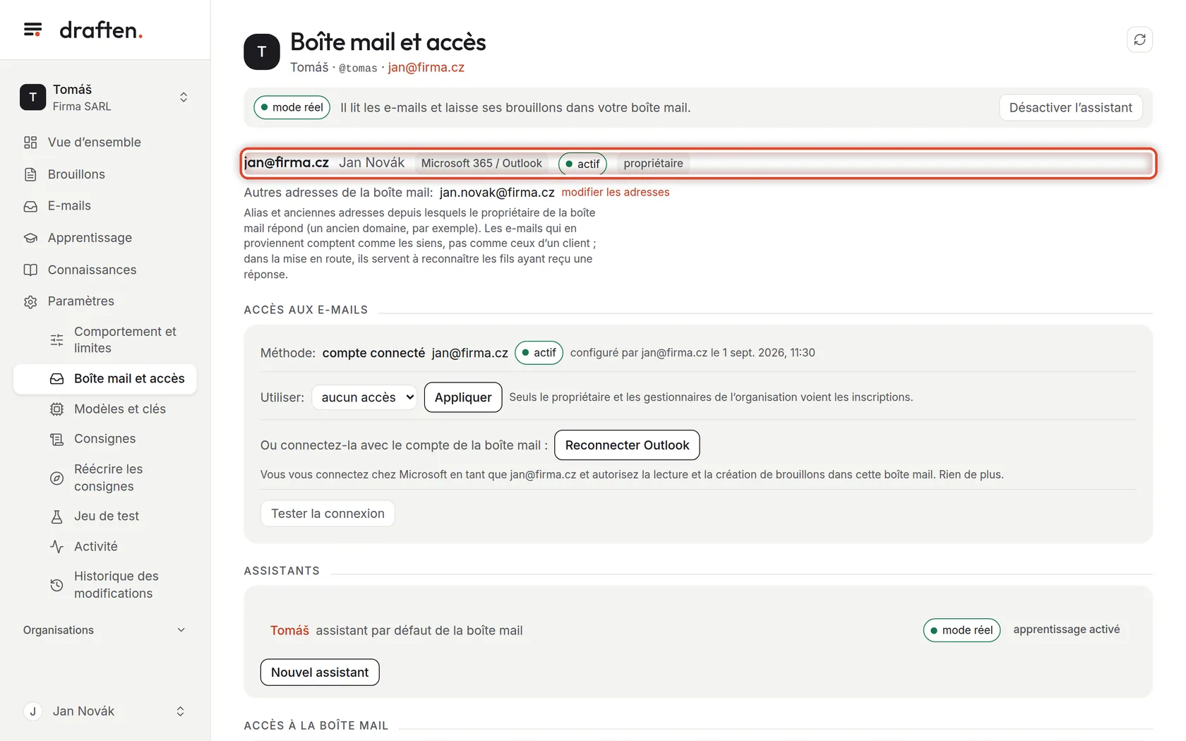1186x741 pixels.
Task: Click Désactiver l'assistant button
Action: coord(1070,107)
